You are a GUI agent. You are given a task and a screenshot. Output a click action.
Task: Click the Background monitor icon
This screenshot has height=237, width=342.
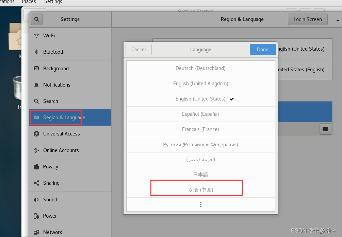click(x=36, y=69)
